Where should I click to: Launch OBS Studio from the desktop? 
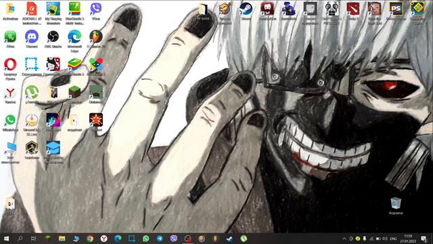point(53,37)
